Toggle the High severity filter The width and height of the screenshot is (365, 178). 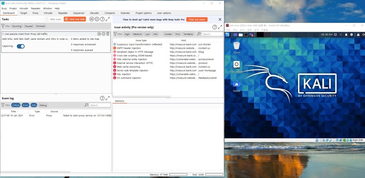(127, 34)
